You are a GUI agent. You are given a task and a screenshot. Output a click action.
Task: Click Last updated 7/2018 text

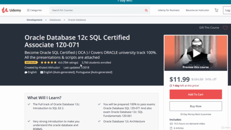pyautogui.click(x=76, y=68)
